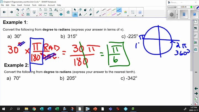Delete current page using toolbar icon
The height and width of the screenshot is (112, 199).
point(23,14)
